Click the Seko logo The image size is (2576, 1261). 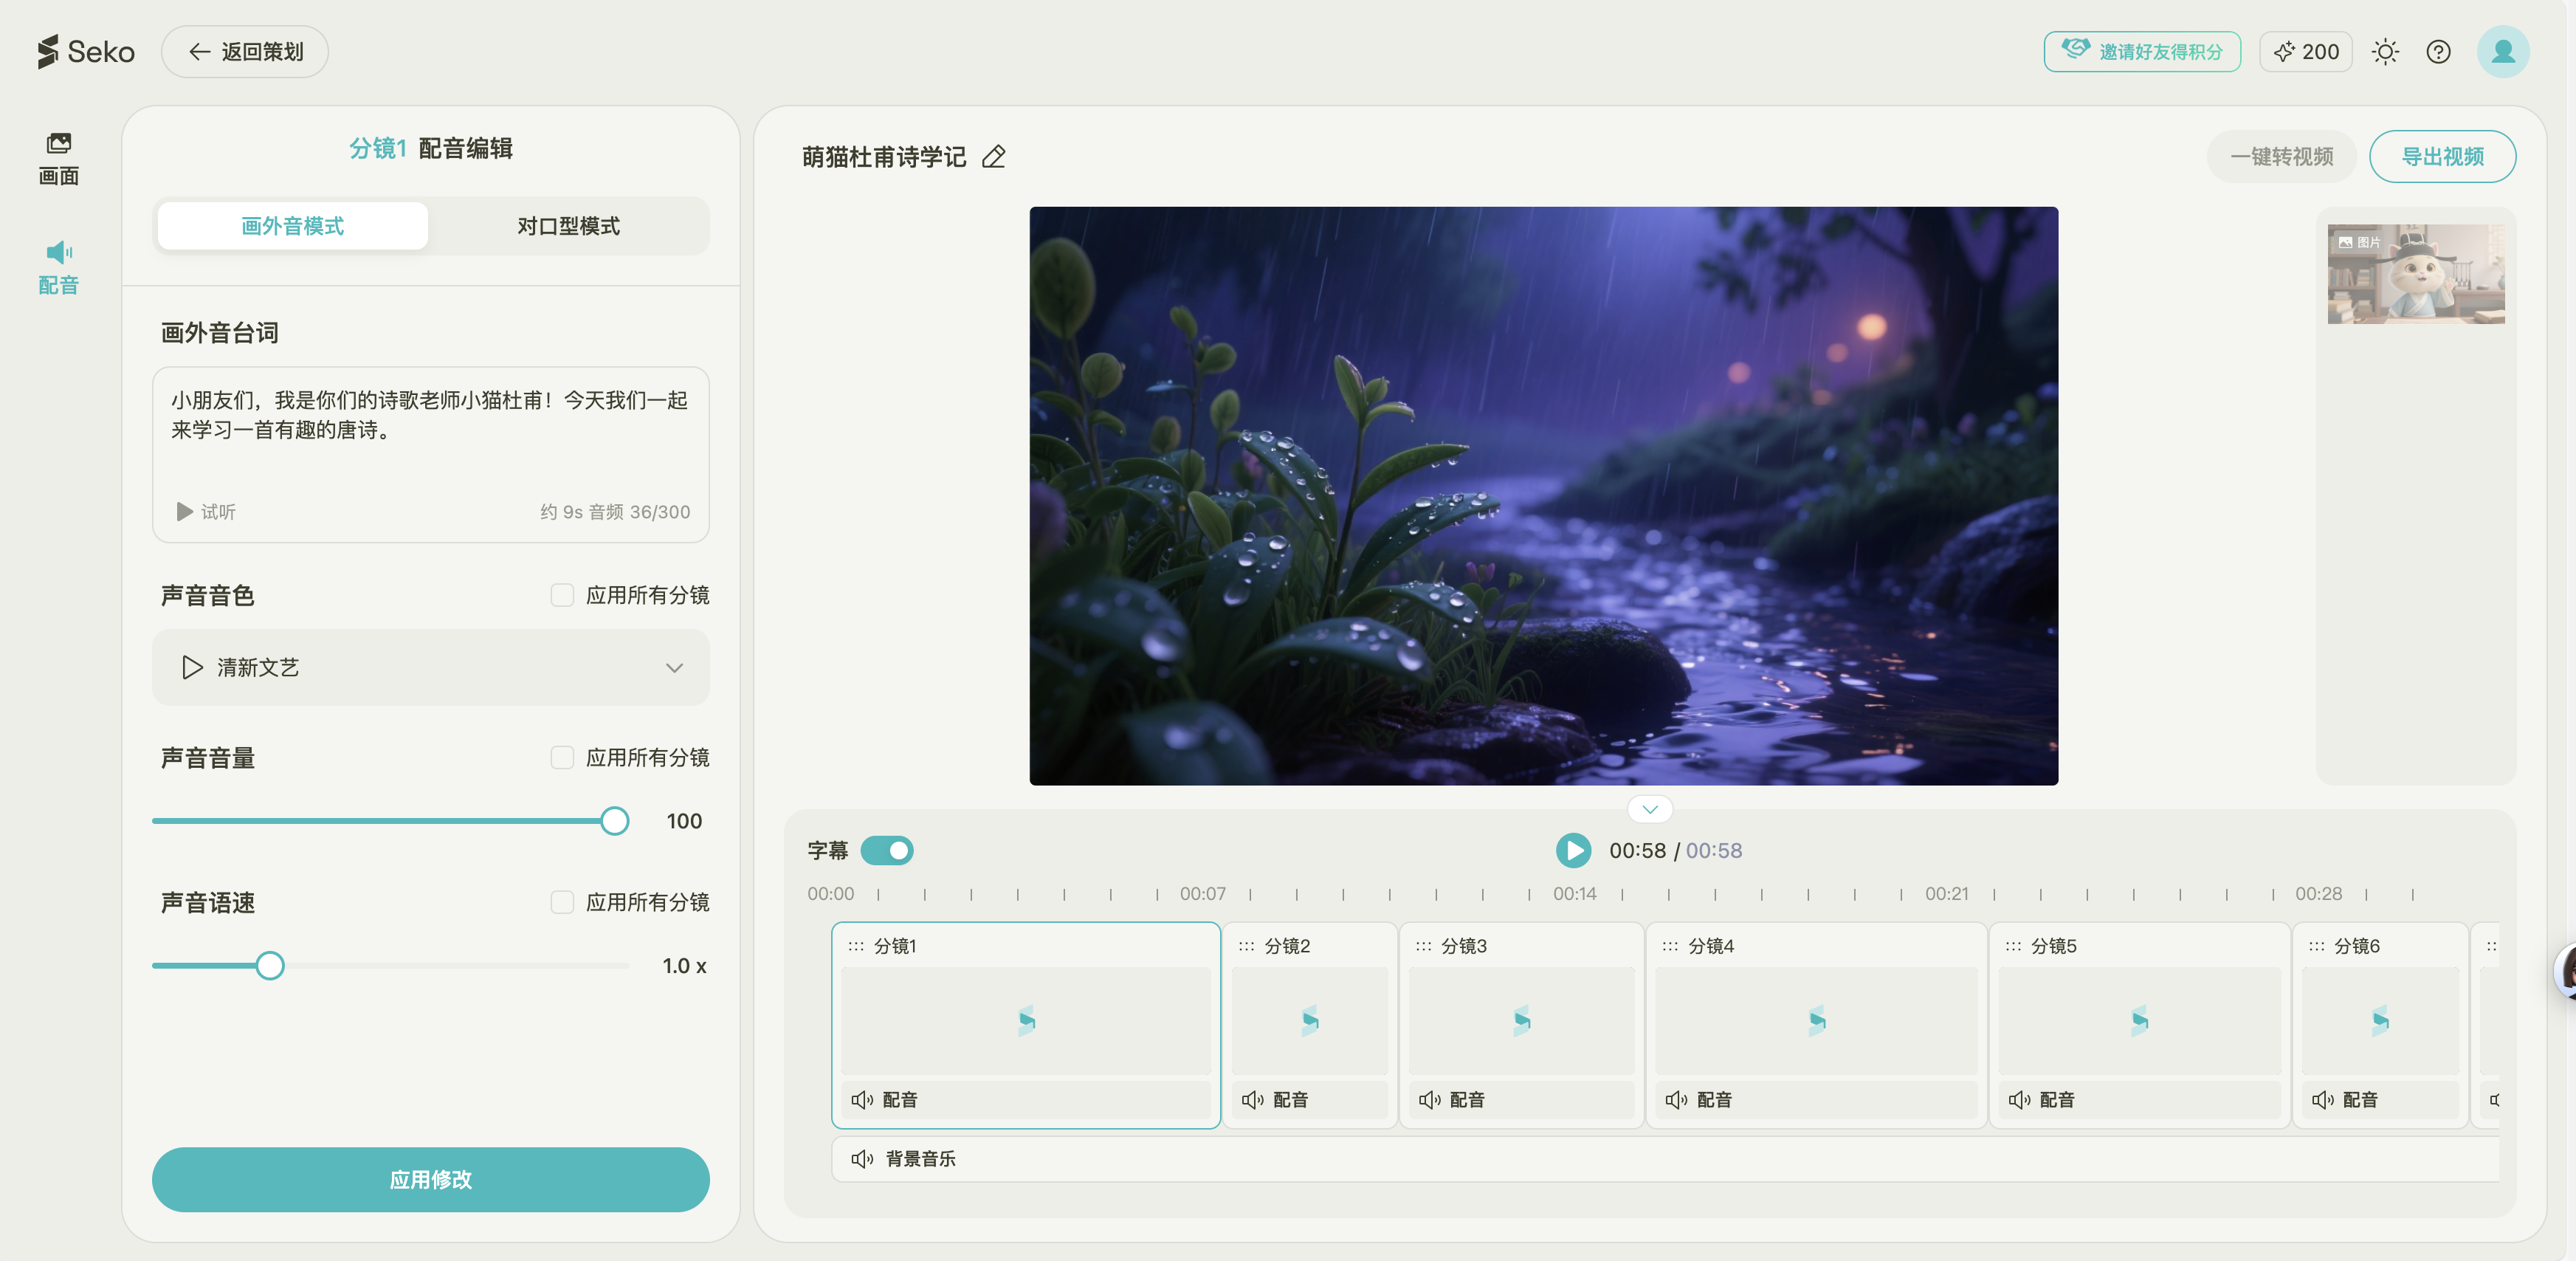86,51
